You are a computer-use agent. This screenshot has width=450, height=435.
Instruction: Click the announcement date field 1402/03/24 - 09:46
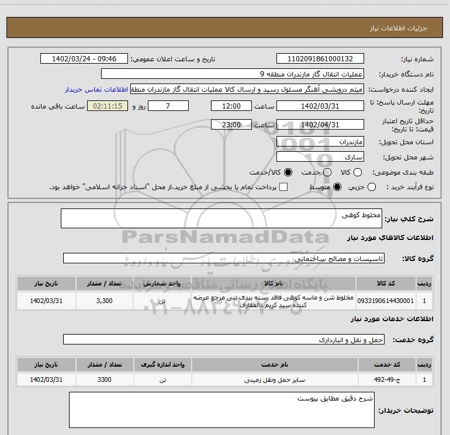[x=84, y=59]
